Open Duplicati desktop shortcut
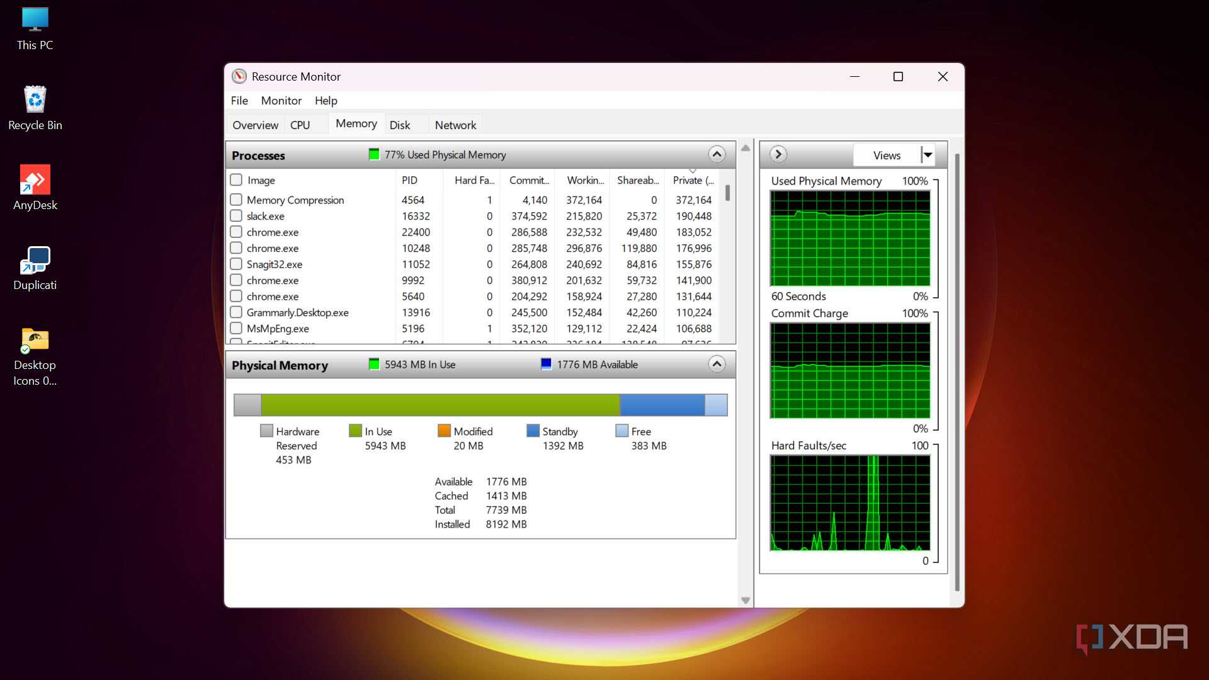This screenshot has height=680, width=1209. (x=35, y=268)
